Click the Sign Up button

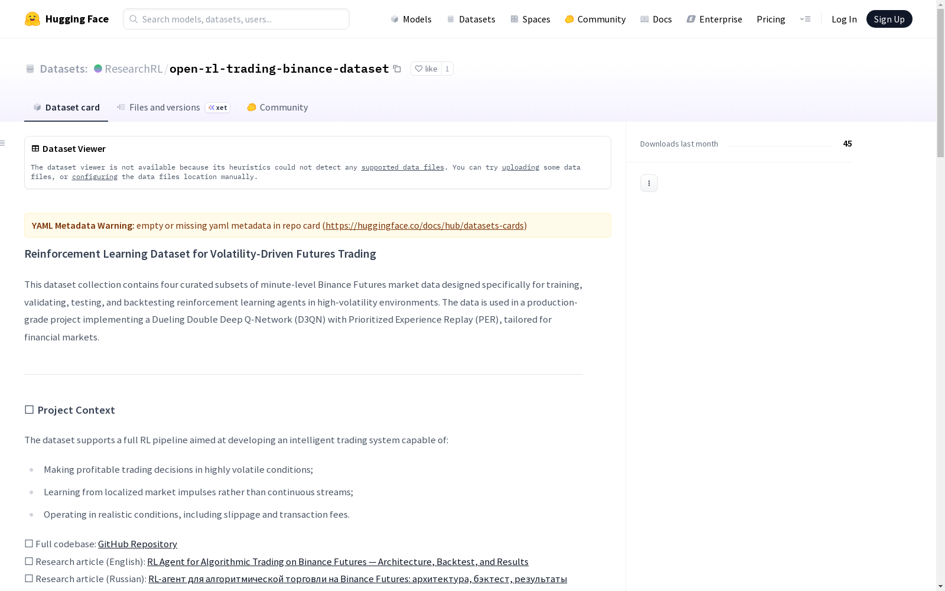(x=889, y=19)
